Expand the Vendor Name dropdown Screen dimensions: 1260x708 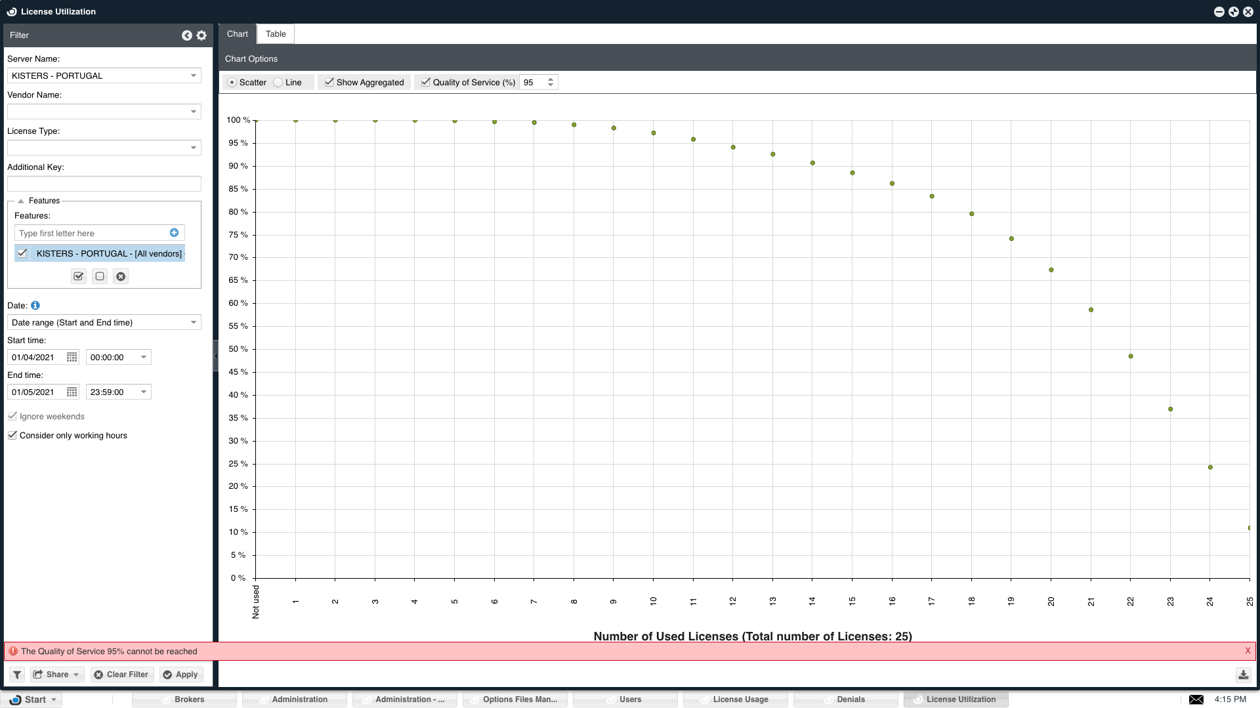tap(193, 112)
